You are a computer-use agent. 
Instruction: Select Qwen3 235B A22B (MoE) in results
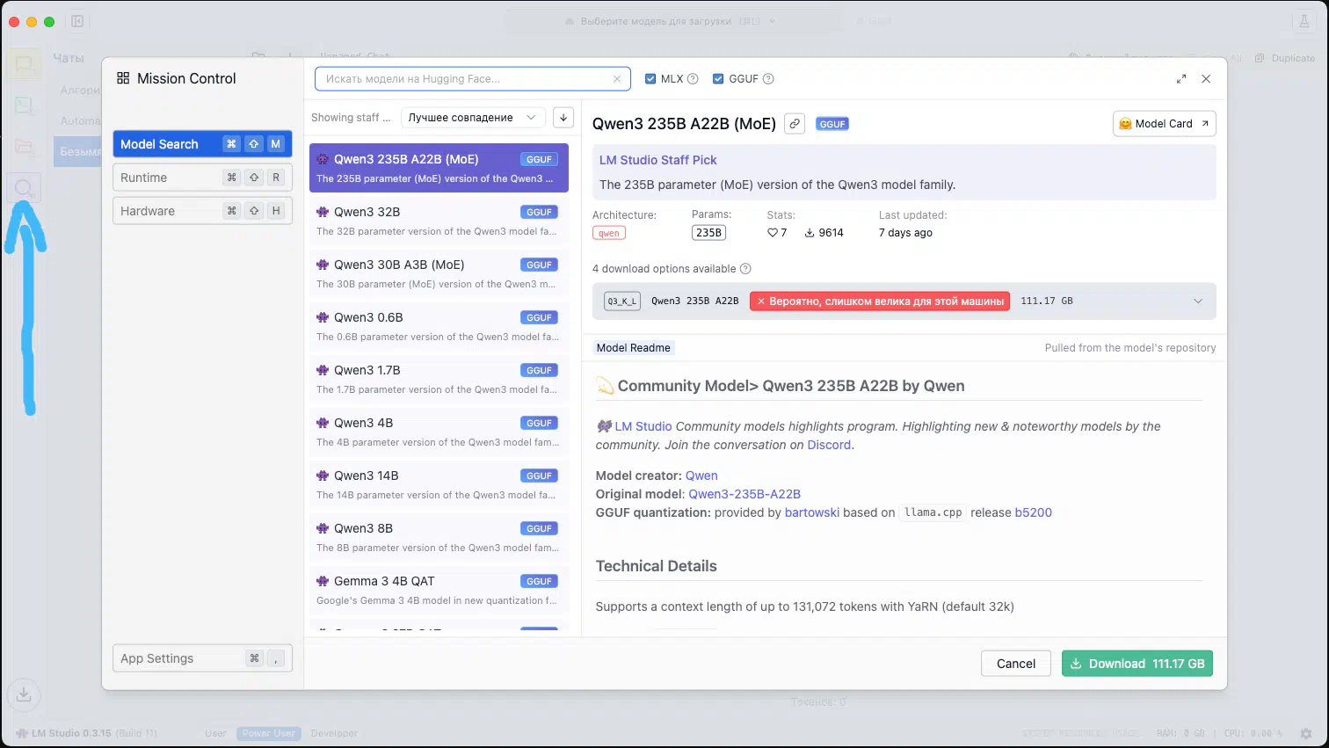pyautogui.click(x=439, y=168)
